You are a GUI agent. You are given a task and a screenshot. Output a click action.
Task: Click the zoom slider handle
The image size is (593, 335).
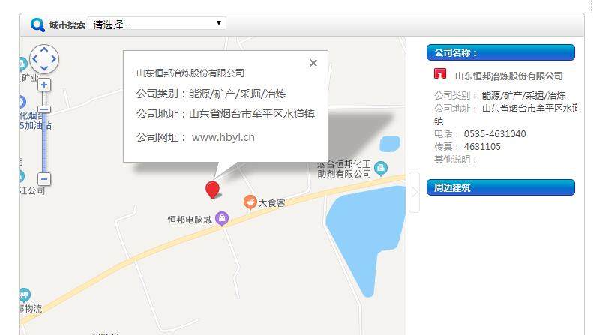[44, 109]
